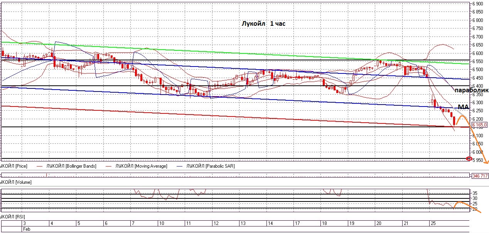This screenshot has width=489, height=233.
Task: Select date 11 on the time axis
Action: 188,223
